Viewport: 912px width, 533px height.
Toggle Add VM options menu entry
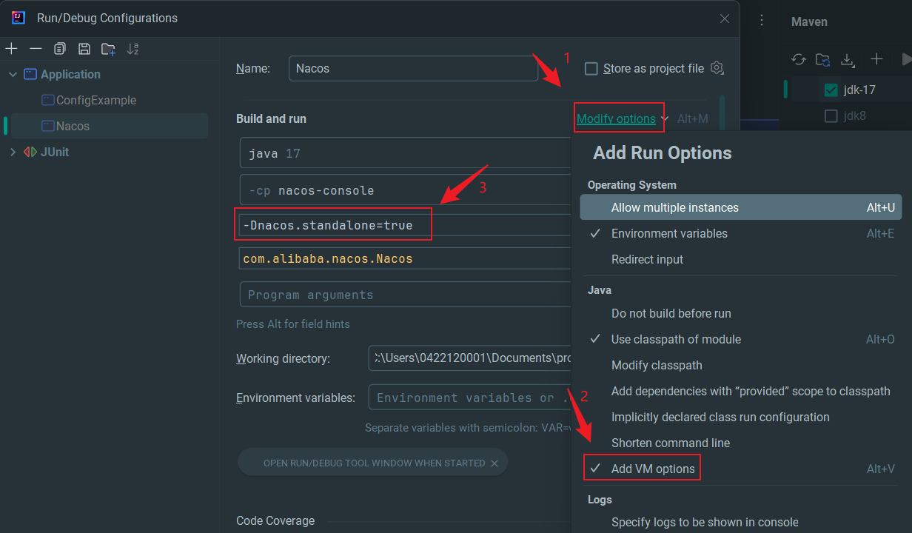pyautogui.click(x=652, y=469)
